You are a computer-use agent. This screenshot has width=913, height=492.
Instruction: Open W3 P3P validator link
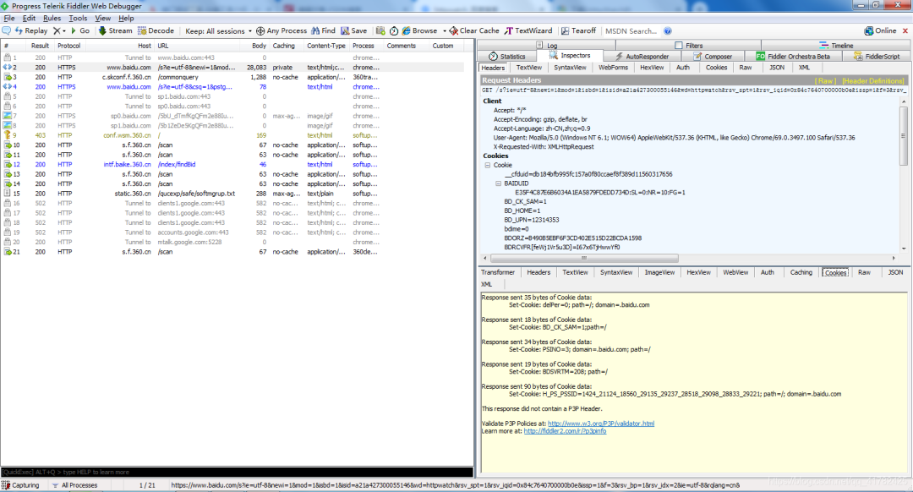[601, 424]
